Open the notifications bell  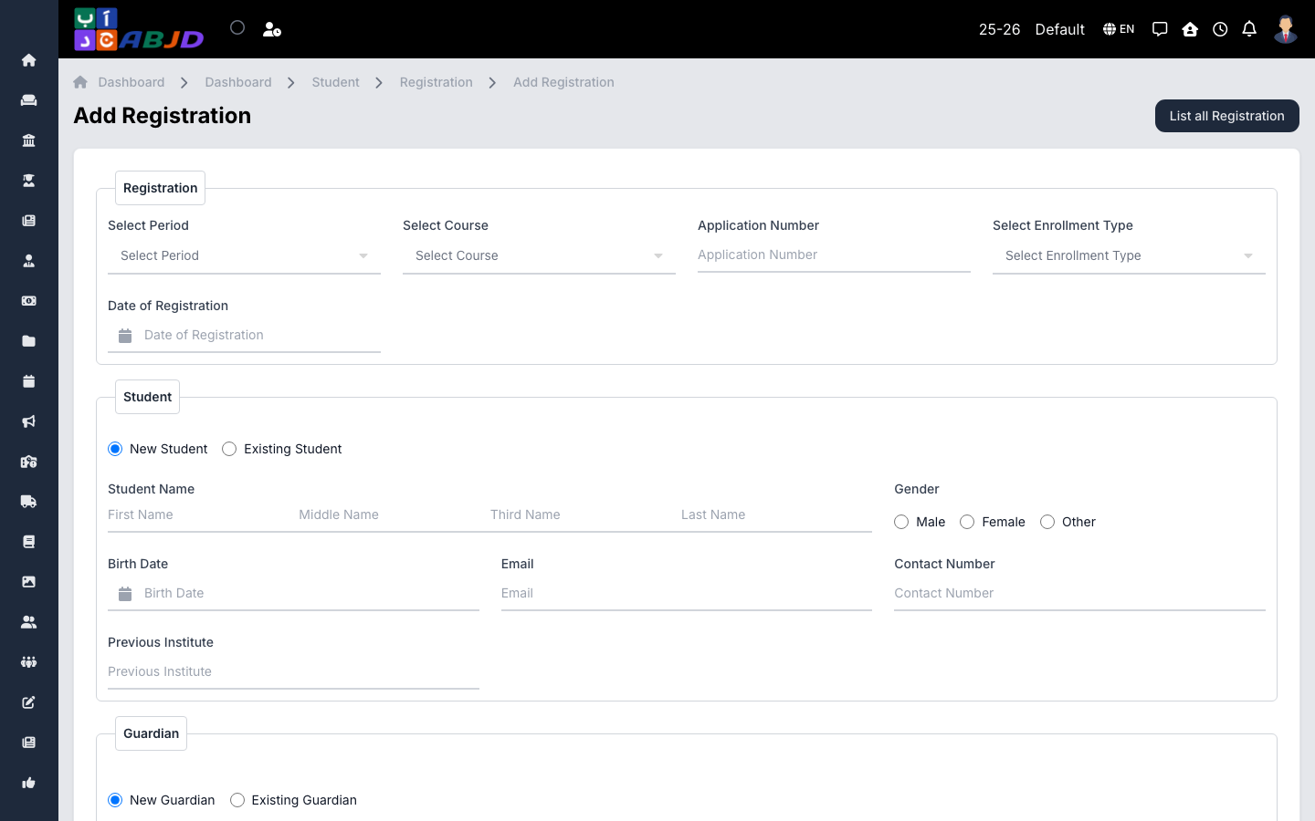tap(1249, 29)
